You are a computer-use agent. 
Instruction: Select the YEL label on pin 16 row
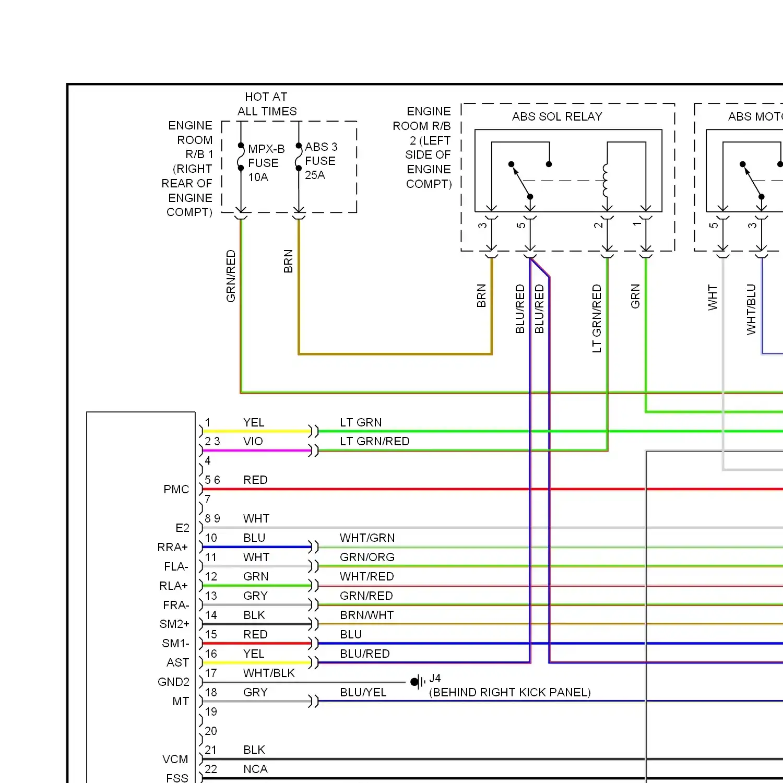coord(254,654)
